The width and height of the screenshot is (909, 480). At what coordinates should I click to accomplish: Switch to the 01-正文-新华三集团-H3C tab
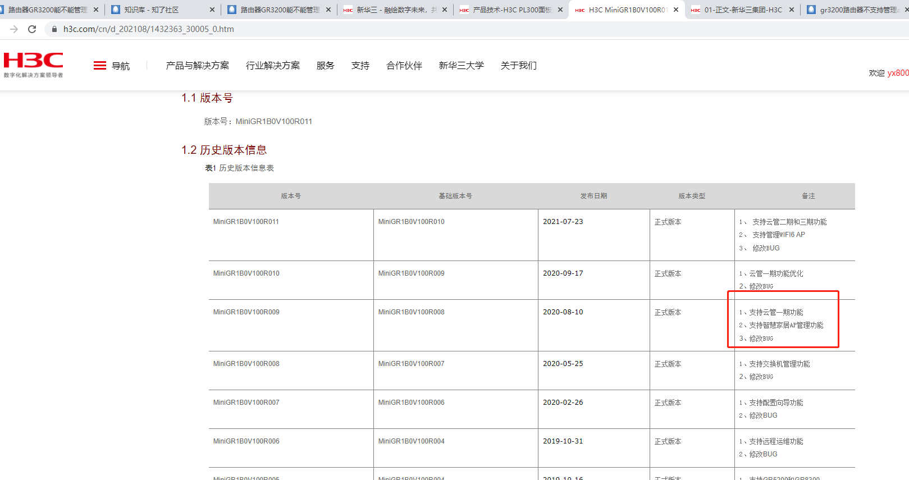742,10
